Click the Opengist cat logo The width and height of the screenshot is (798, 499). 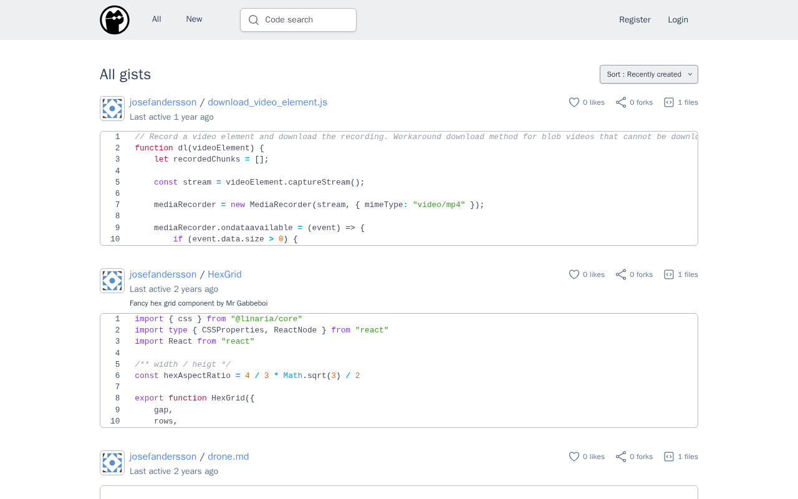pyautogui.click(x=115, y=20)
